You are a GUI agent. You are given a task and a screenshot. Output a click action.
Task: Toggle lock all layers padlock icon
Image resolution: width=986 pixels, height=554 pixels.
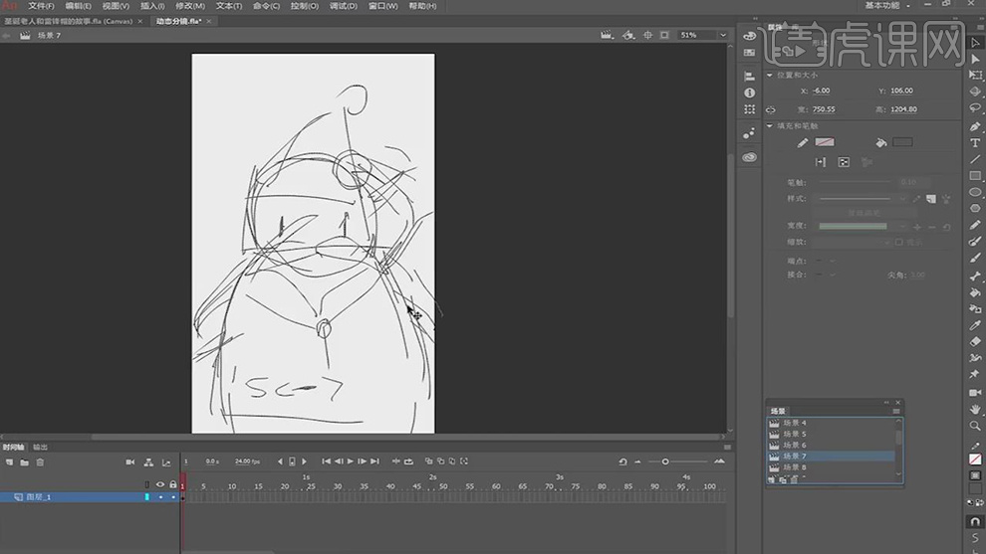173,484
